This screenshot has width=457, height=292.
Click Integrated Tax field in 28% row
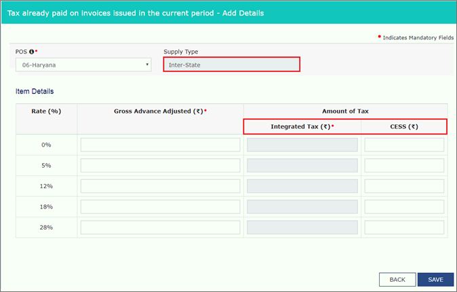[302, 227]
